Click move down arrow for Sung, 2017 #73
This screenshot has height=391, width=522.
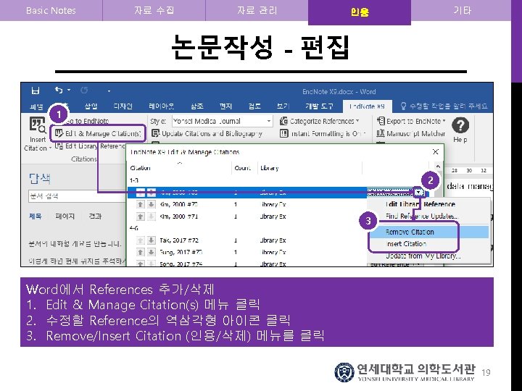pos(151,253)
